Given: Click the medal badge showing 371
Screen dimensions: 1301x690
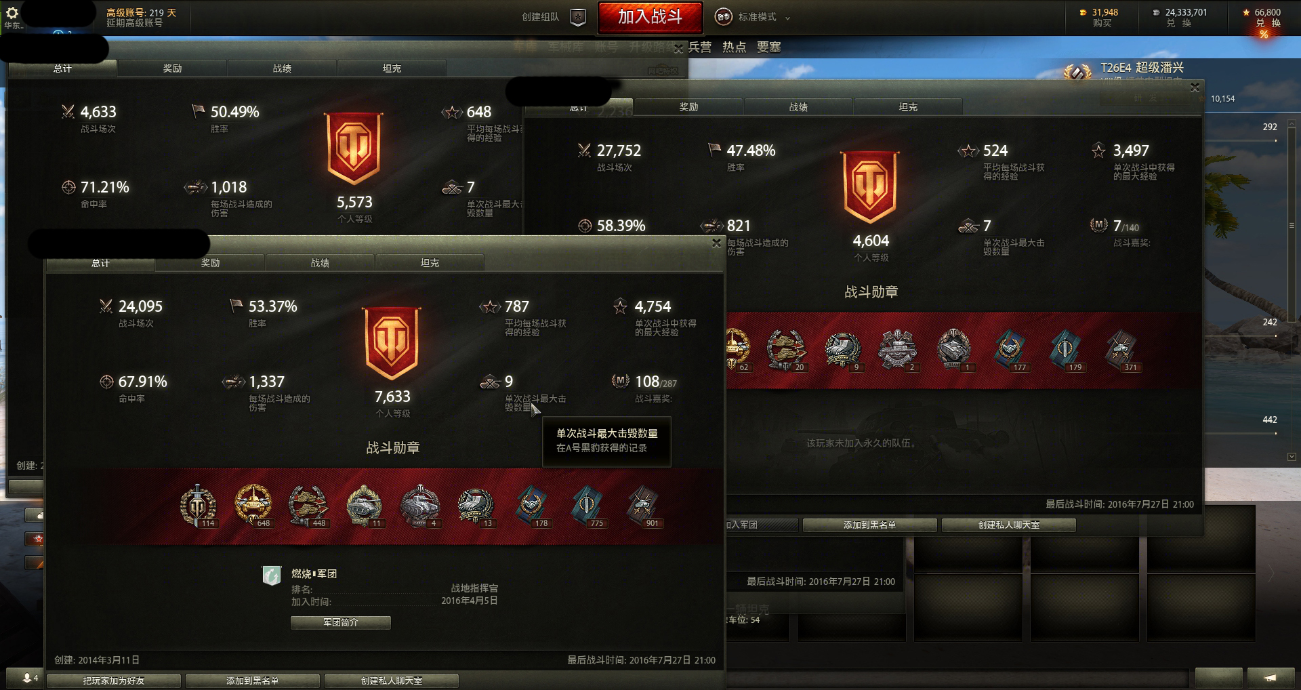Looking at the screenshot, I should (1121, 350).
